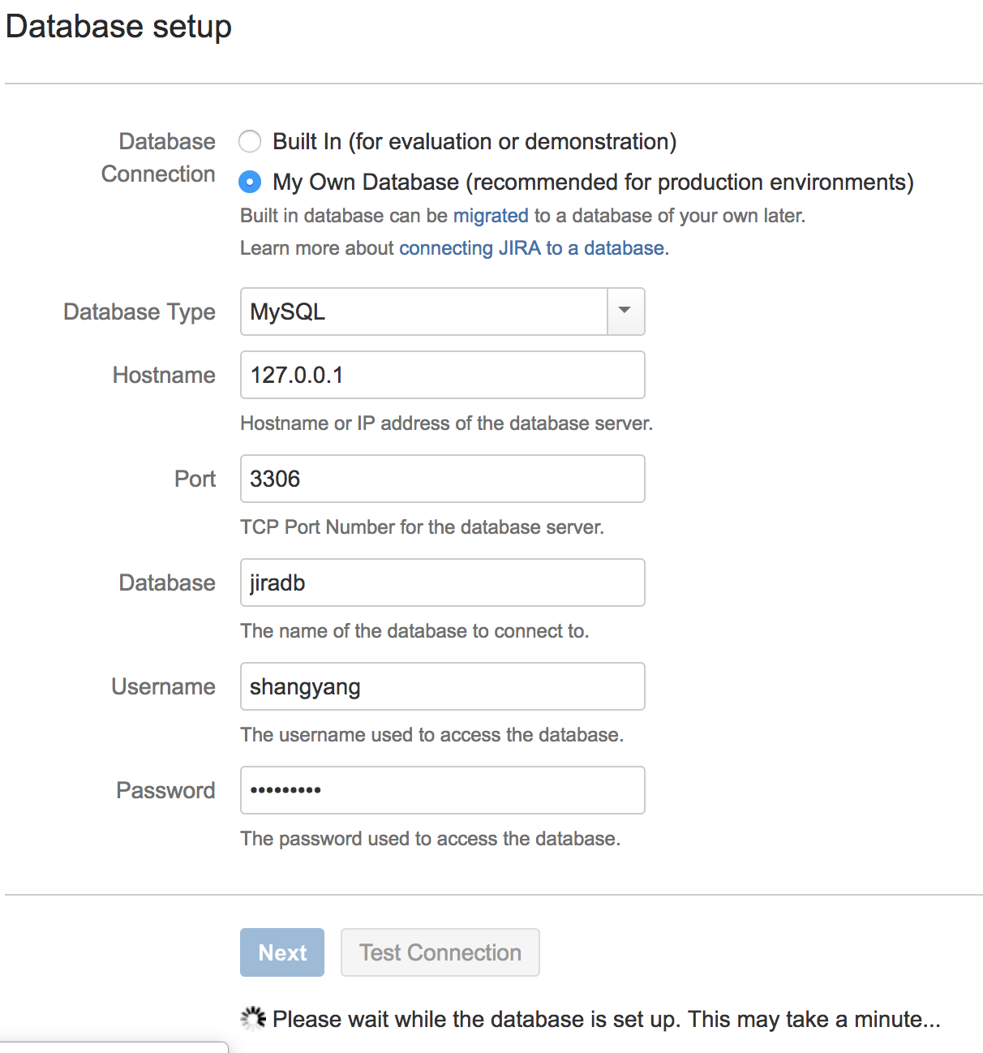Click the Database Type label
This screenshot has height=1053, width=983.
140,312
